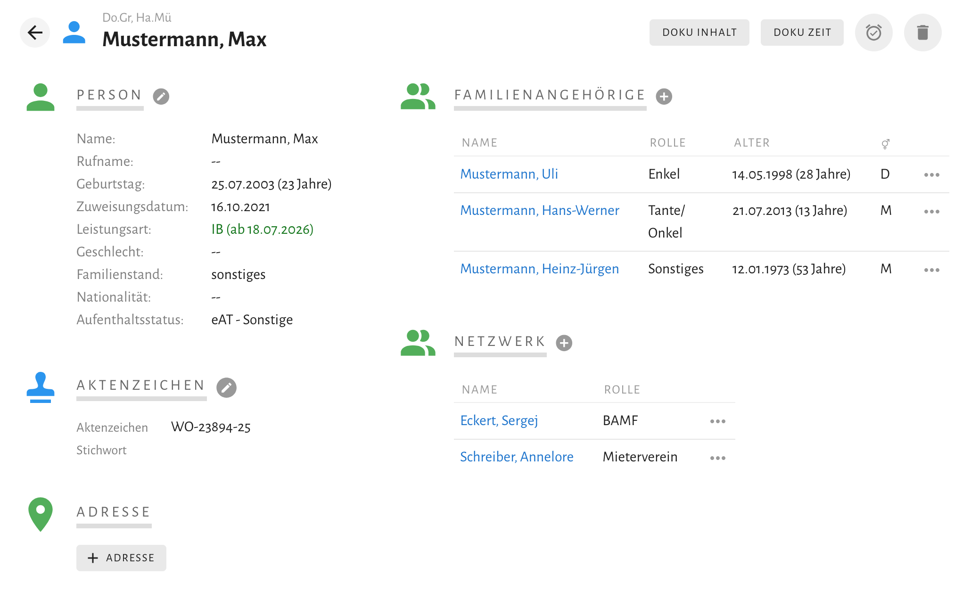Click the blue person avatar icon
Image resolution: width=971 pixels, height=591 pixels.
[74, 33]
